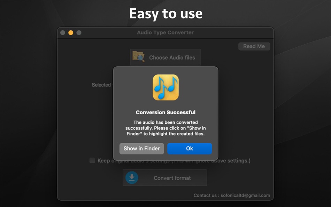Click the Show in Finder button
Viewport: 331px width, 207px height.
pyautogui.click(x=141, y=148)
